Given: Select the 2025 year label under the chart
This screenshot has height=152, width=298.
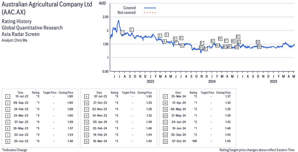Looking at the screenshot, I should click(x=273, y=81).
